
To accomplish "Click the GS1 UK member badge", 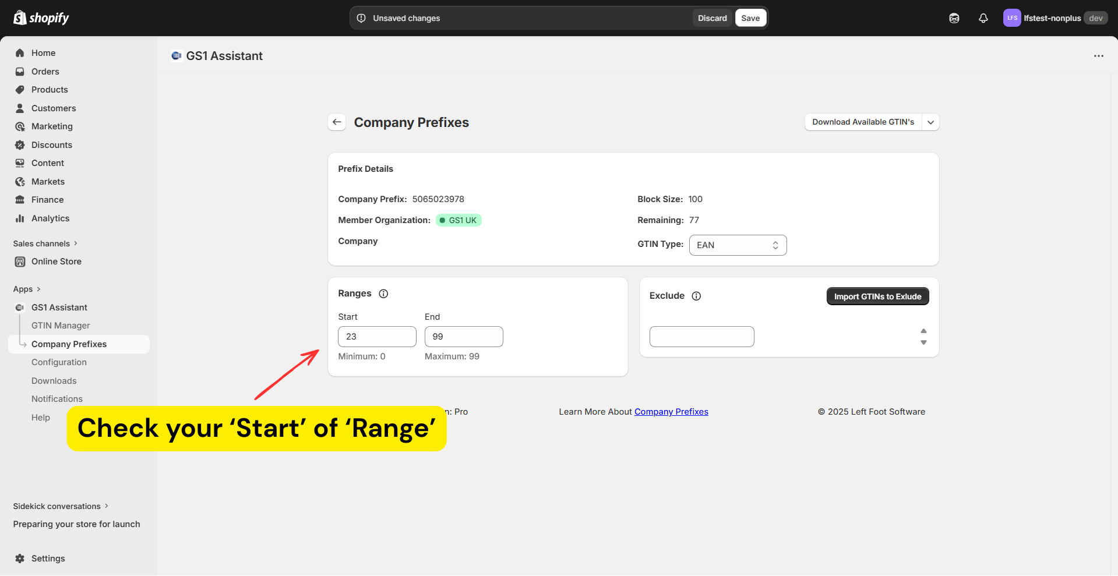I will pos(459,220).
